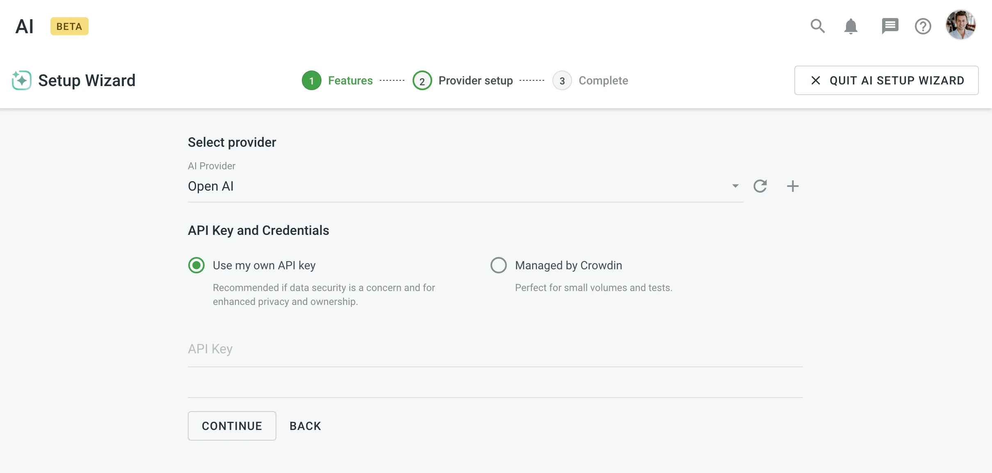Viewport: 992px width, 473px height.
Task: Open the help question mark icon
Action: (x=923, y=26)
